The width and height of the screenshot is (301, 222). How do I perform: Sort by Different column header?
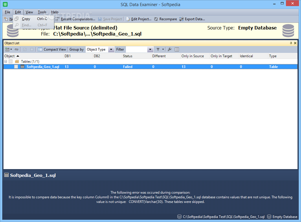coord(166,56)
